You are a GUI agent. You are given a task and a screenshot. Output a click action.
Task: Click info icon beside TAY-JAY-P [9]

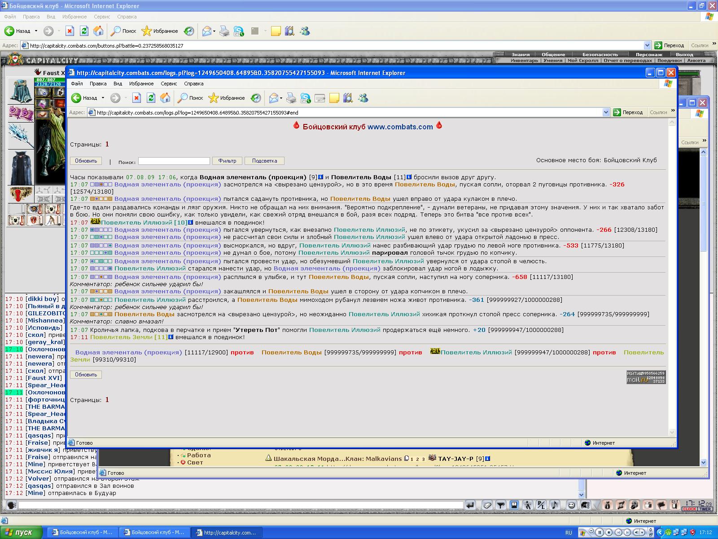487,459
